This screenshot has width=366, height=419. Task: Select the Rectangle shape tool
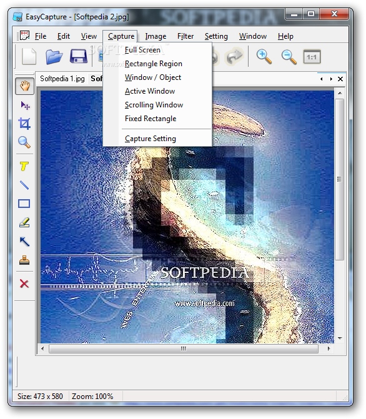pyautogui.click(x=24, y=204)
